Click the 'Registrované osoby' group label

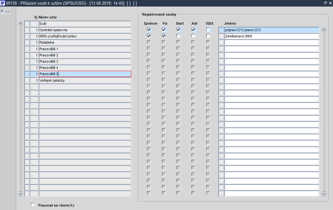(x=159, y=14)
